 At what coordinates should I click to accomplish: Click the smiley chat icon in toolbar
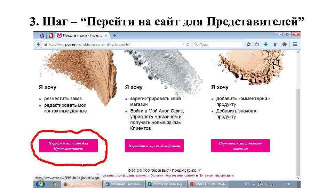[284, 44]
